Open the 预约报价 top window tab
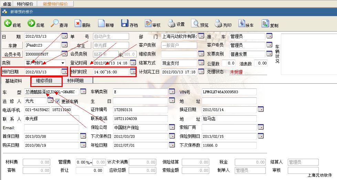The height and width of the screenshot is (180, 337). 25,4
